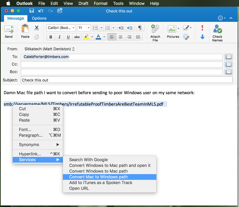Screen dimensions: 239x207
Task: Toggle Bold formatting
Action: coord(51,37)
